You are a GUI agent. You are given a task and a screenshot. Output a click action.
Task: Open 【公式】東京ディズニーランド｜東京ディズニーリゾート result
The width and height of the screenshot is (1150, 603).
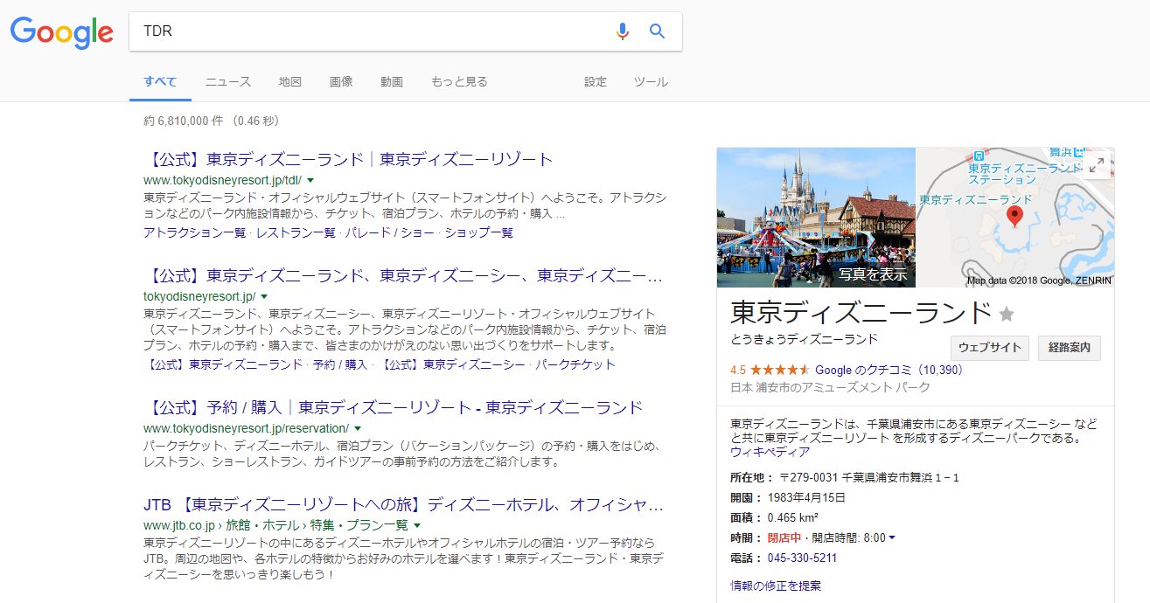click(x=348, y=159)
